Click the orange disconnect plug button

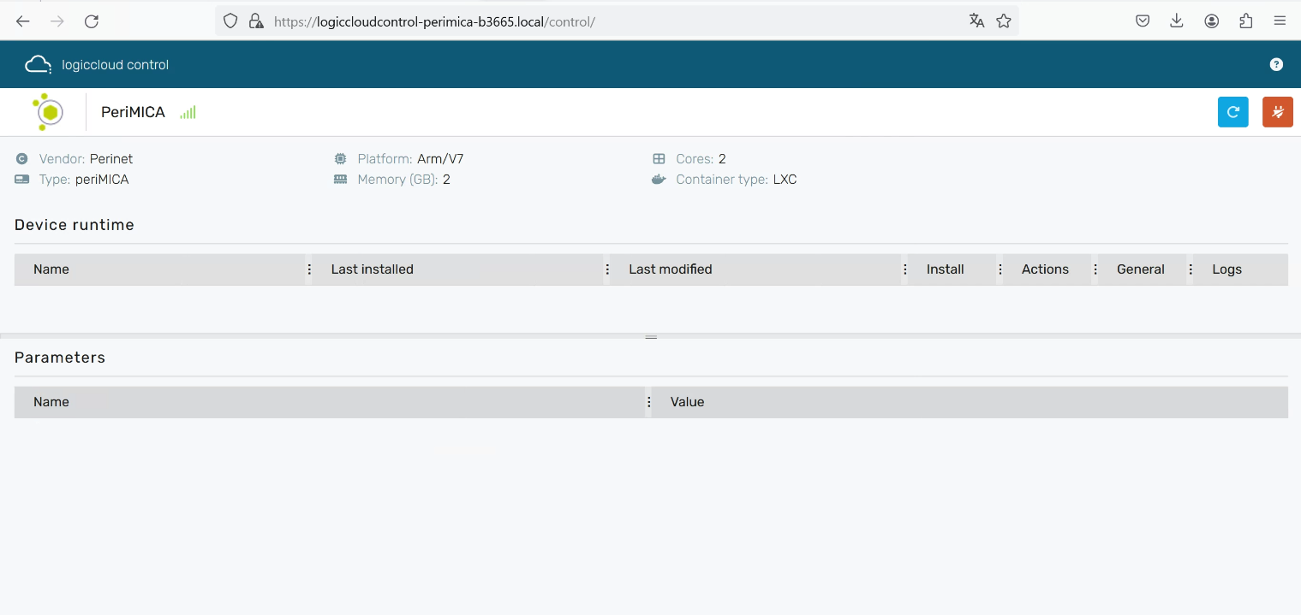click(1277, 112)
